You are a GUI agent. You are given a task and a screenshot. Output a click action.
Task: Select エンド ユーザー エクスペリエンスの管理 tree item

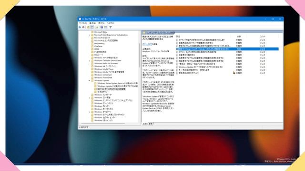[x=111, y=89]
